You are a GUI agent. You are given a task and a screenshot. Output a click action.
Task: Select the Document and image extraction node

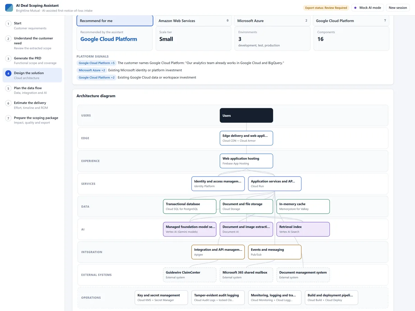point(246,229)
